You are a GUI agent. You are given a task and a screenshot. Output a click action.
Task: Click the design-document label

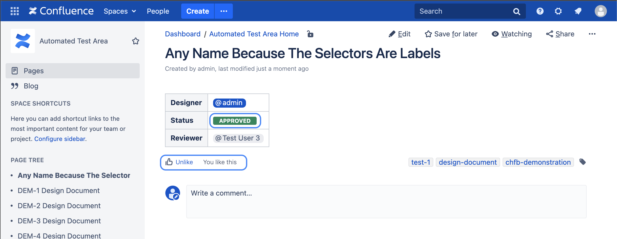(468, 162)
